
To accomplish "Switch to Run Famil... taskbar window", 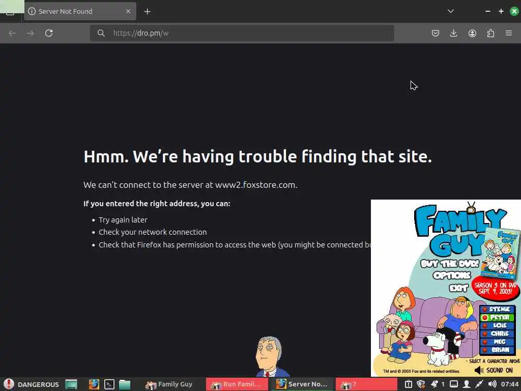I will click(237, 384).
